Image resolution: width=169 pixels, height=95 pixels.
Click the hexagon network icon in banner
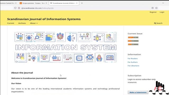click(x=97, y=38)
